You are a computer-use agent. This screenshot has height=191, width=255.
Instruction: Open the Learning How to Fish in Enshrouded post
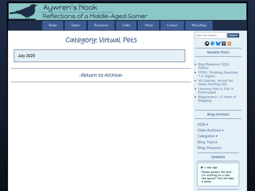tap(216, 91)
